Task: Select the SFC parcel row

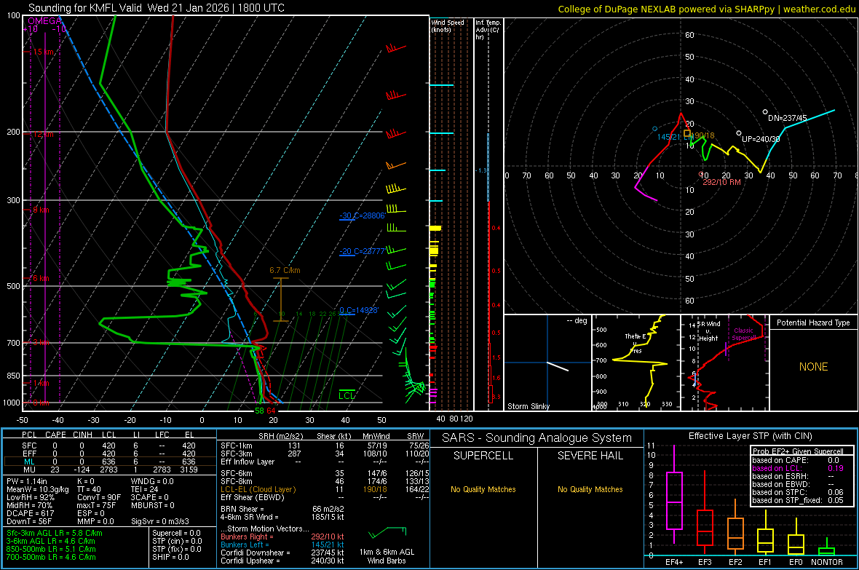Action: 110,446
